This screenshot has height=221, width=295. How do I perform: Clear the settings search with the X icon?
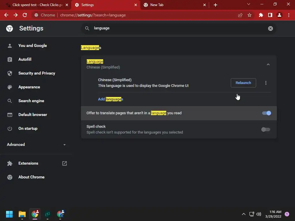(270, 28)
